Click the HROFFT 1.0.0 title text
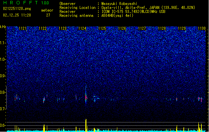This screenshot has height=132, width=209. click(26, 3)
